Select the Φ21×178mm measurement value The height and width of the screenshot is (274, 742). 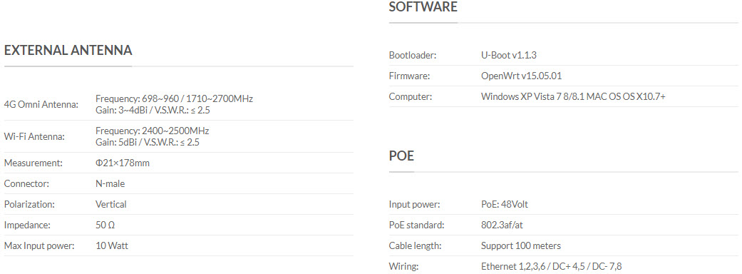click(x=123, y=163)
